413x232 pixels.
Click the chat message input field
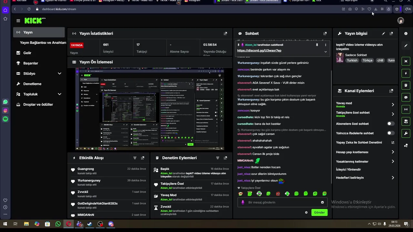click(282, 202)
